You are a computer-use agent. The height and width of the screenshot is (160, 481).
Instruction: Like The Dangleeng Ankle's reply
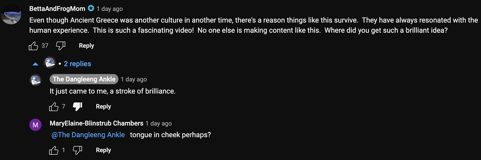pyautogui.click(x=54, y=107)
